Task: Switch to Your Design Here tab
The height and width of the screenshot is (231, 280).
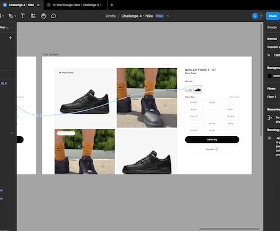Action: 75,5
